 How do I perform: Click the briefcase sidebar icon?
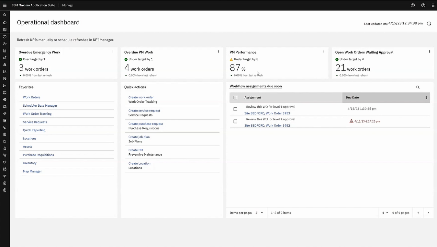click(5, 106)
